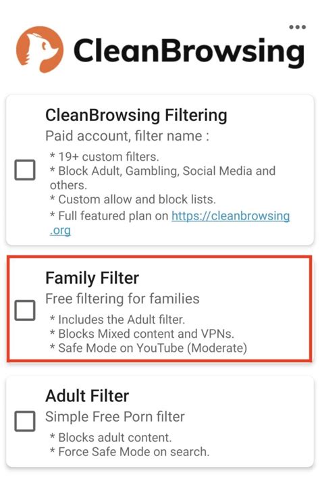This screenshot has height=479, width=320.
Task: Tap "Simple Free Porn filter" subtitle
Action: click(115, 417)
